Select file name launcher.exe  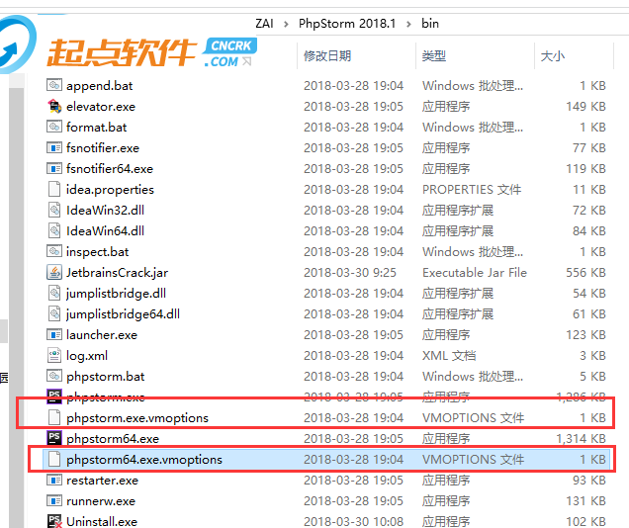(102, 335)
